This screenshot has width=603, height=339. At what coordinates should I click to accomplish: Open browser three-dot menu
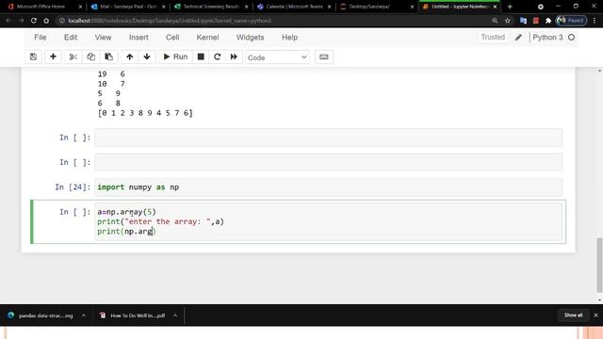595,21
